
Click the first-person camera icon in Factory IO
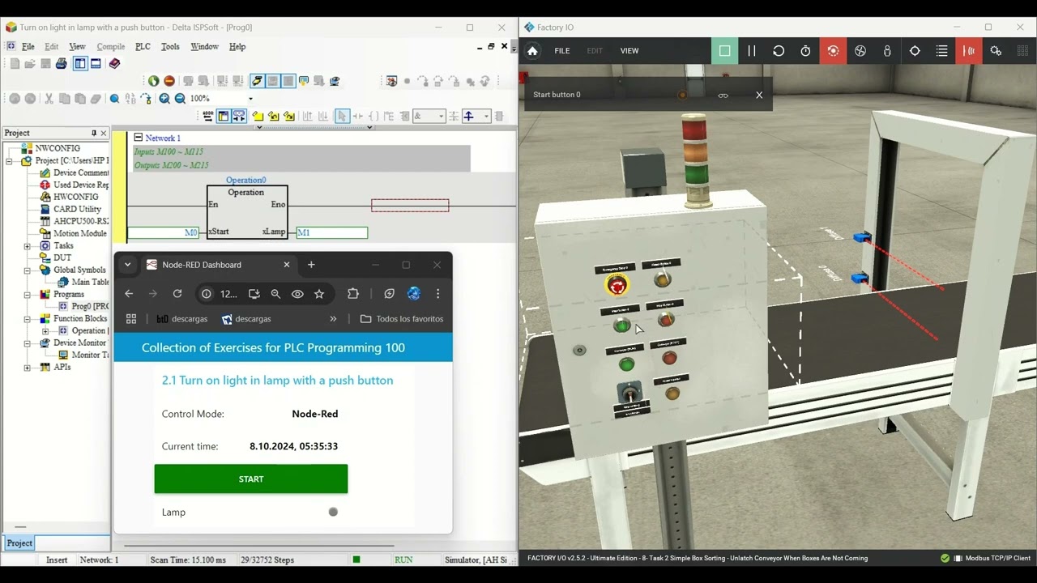click(x=887, y=51)
